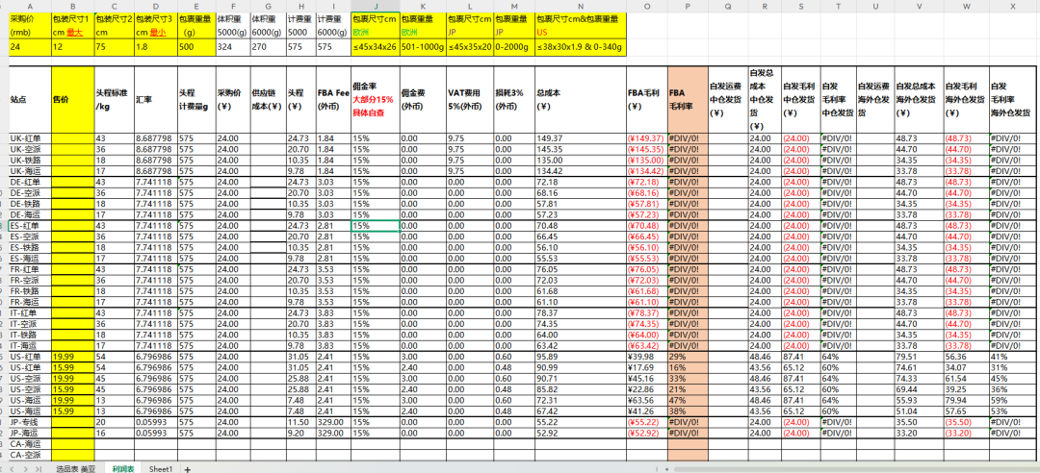Click the 体积重 6000 value 270
The height and width of the screenshot is (473, 1040).
tap(268, 48)
